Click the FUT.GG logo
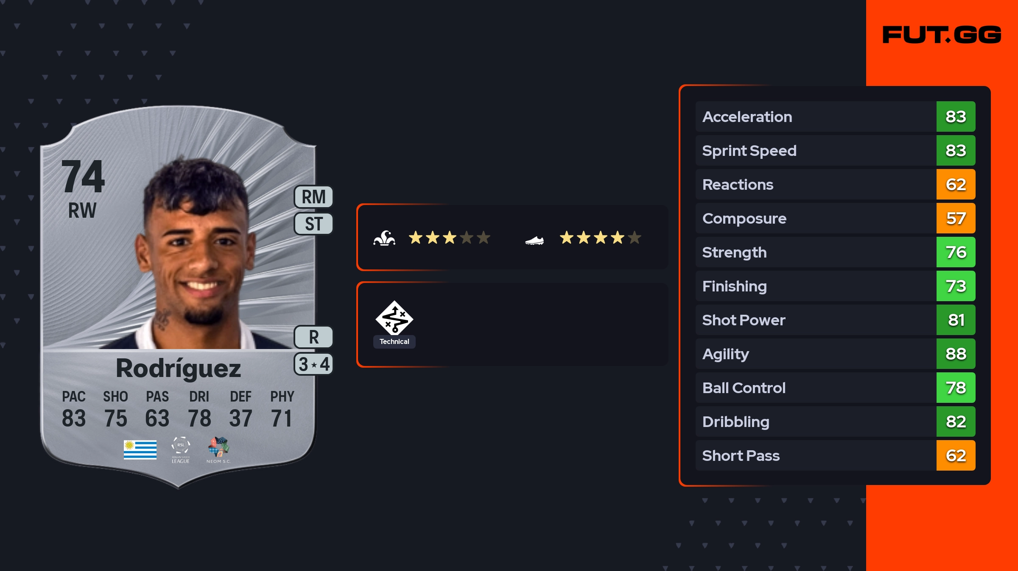 point(942,35)
